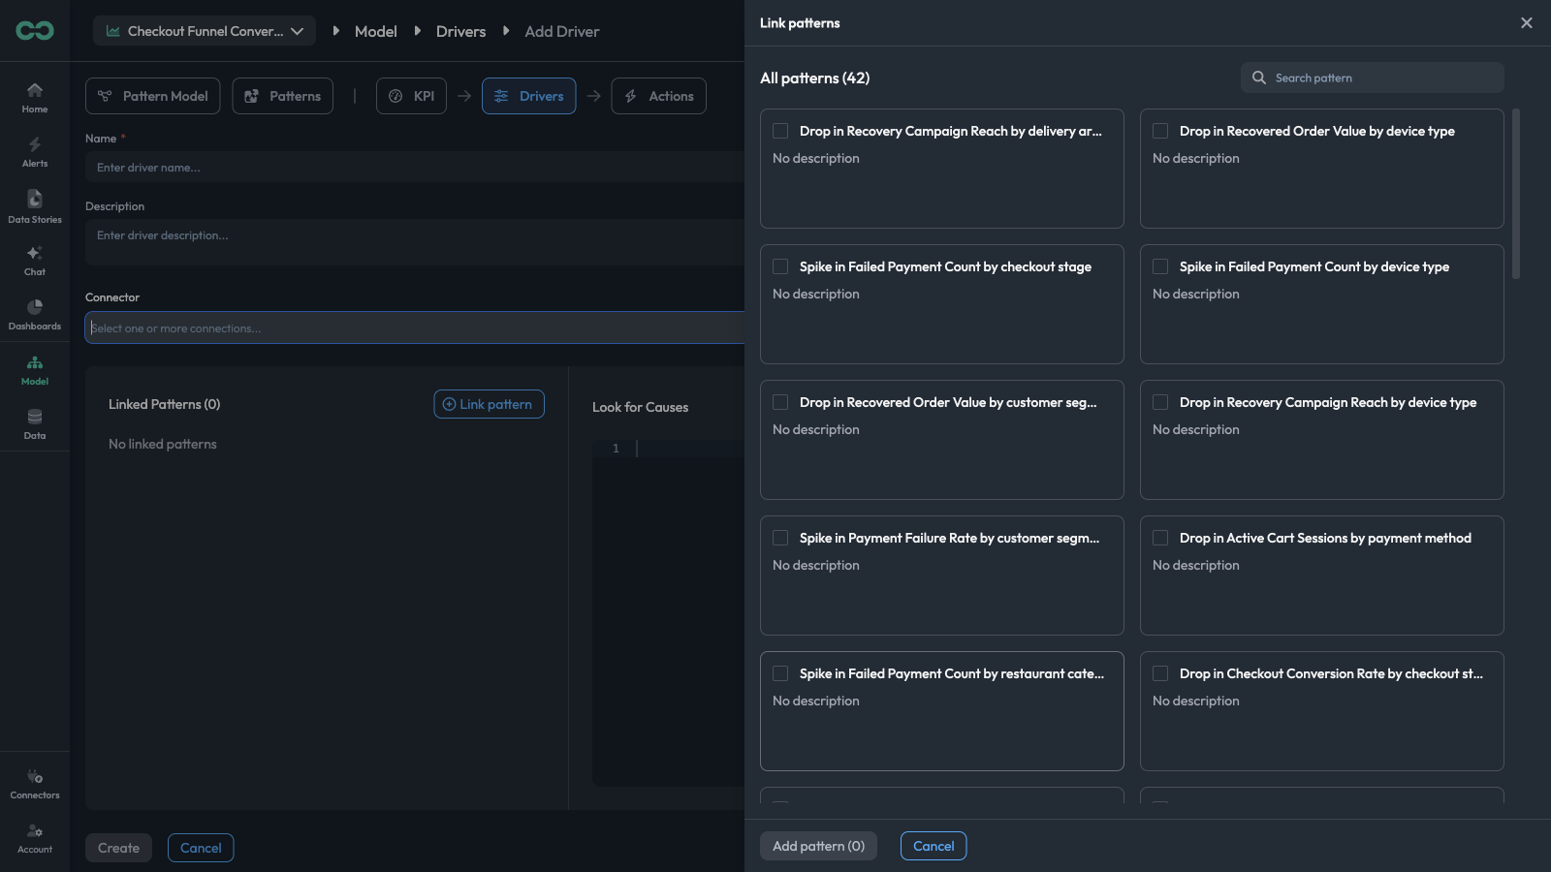This screenshot has width=1551, height=872.
Task: Check Spike in Failed Payment Count by device type
Action: pos(1160,266)
